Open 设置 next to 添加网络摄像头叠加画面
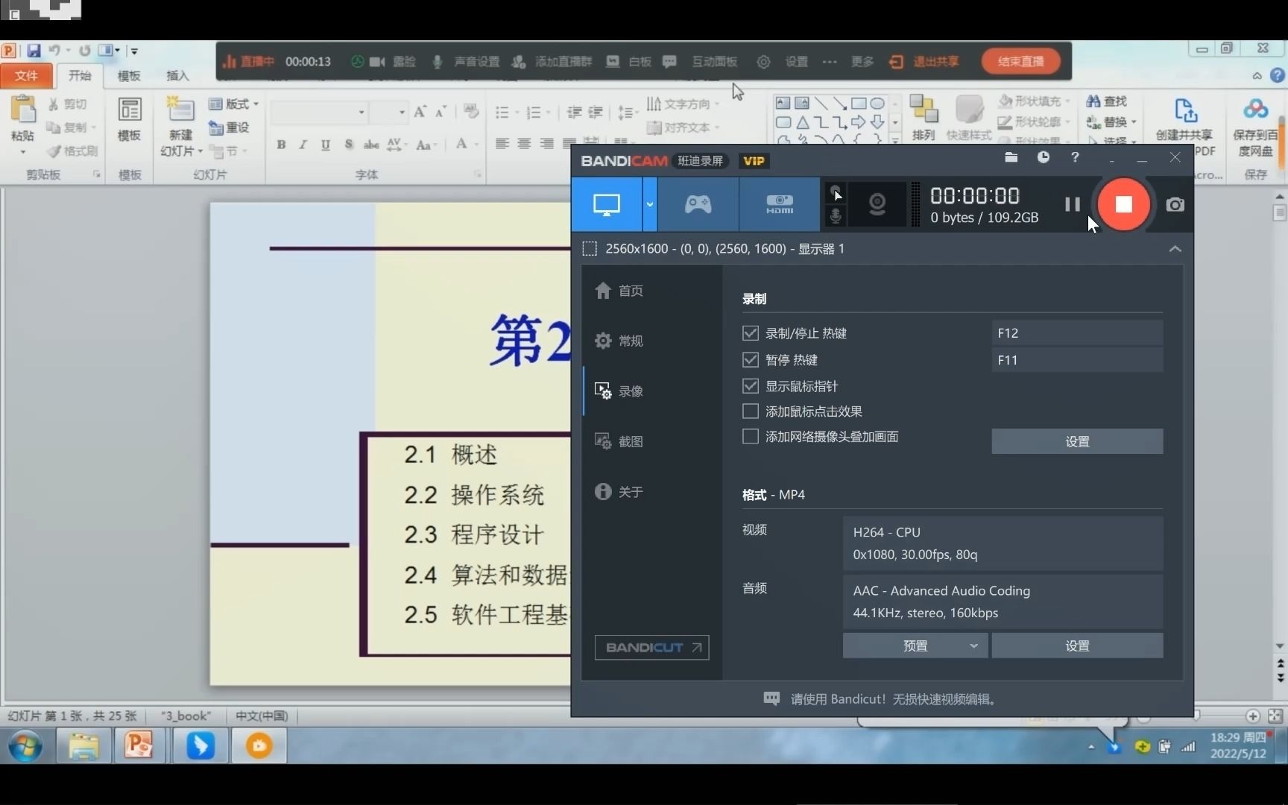Screen dimensions: 1288x805 (1076, 441)
